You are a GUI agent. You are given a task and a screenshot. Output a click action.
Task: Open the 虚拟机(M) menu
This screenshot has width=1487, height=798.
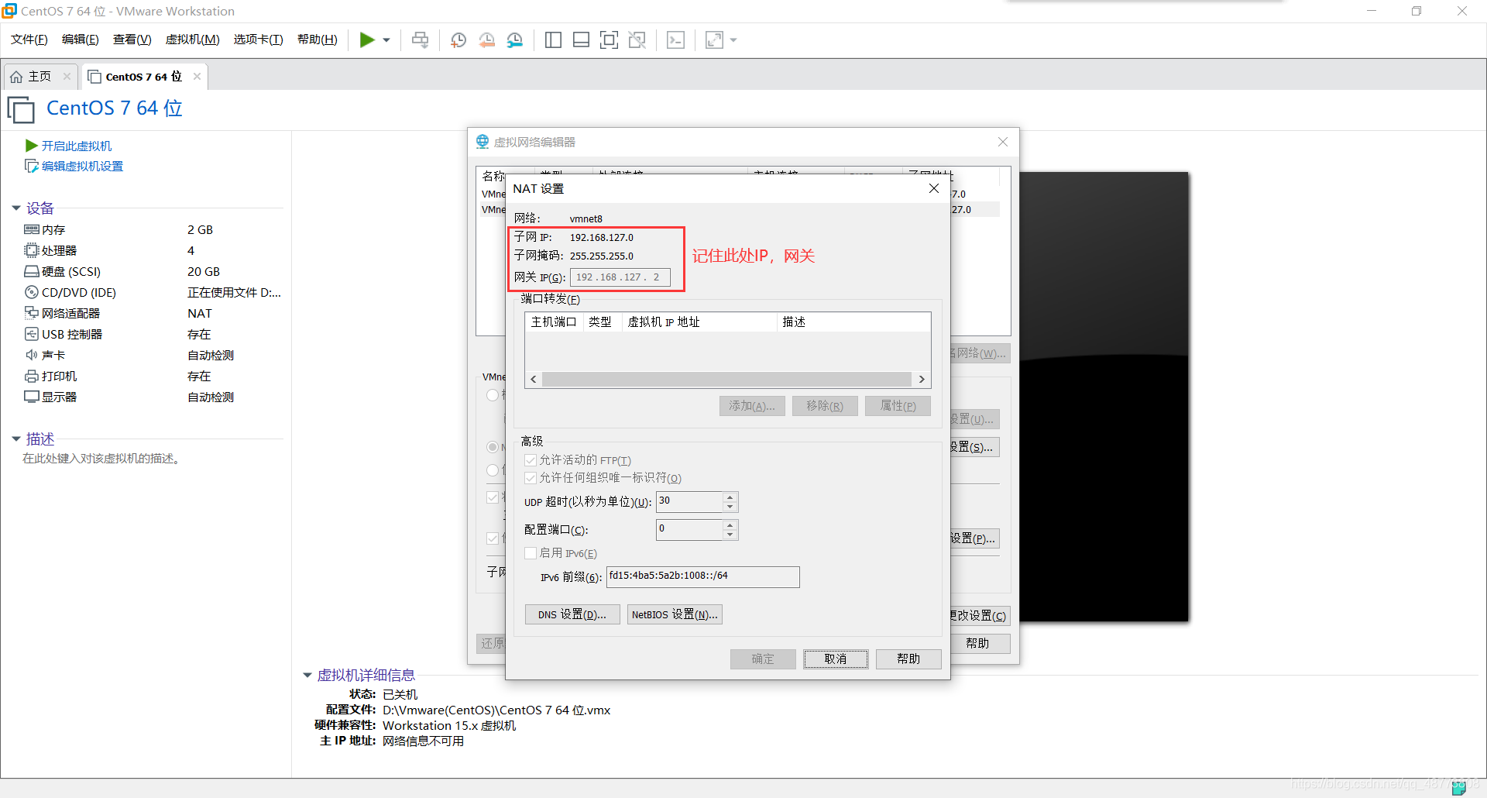193,40
